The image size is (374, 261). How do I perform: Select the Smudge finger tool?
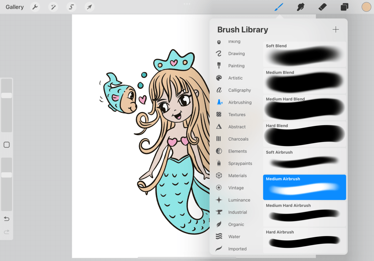[x=301, y=7]
